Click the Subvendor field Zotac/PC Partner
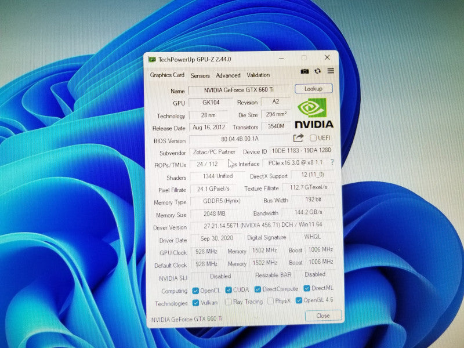 click(214, 152)
